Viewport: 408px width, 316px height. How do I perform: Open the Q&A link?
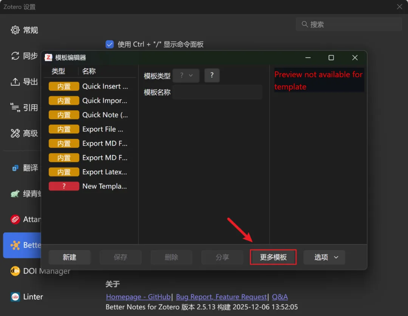tap(280, 297)
